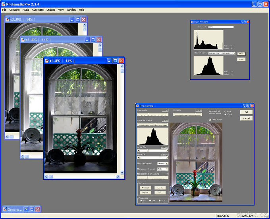The width and height of the screenshot is (270, 219).
Task: Click the Strength slider track
Action: point(187,114)
